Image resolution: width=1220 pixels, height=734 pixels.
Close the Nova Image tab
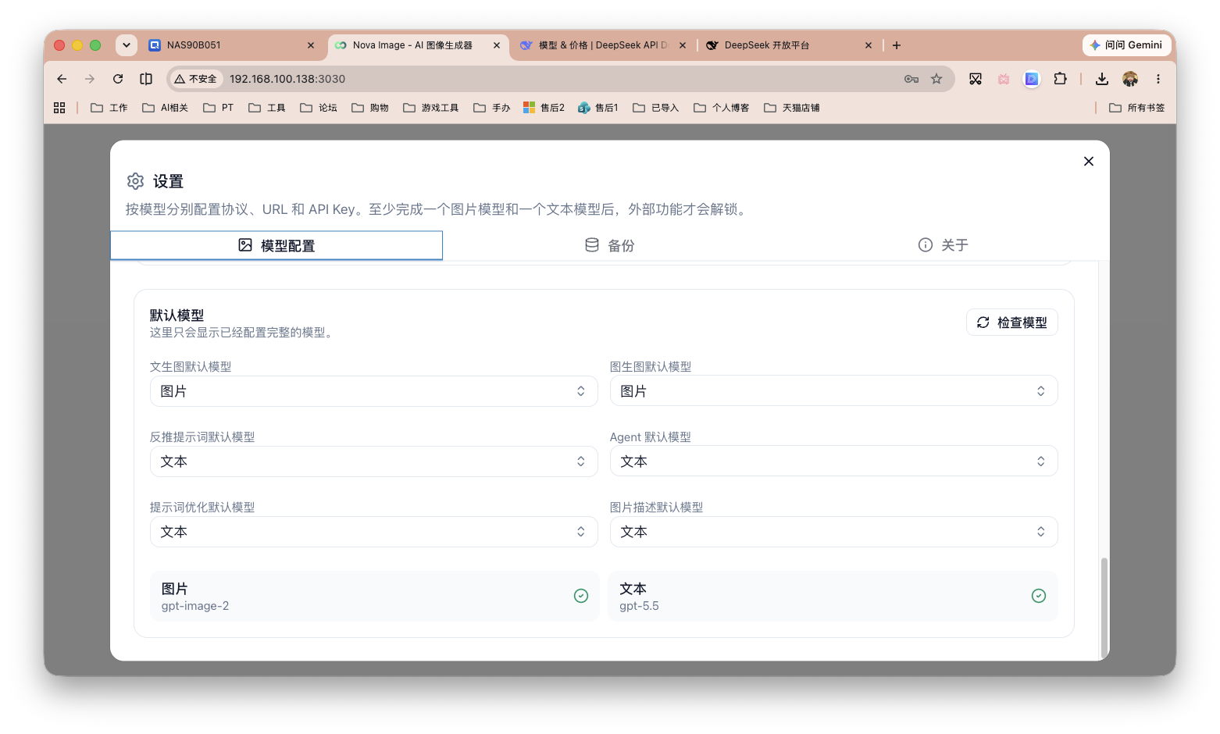(497, 45)
